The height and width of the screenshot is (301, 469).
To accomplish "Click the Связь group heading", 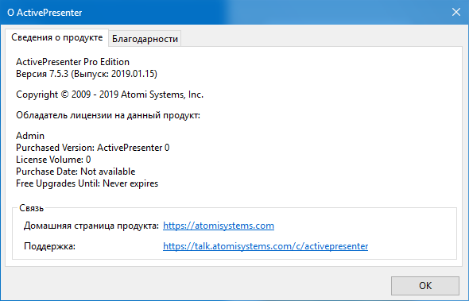I will [x=32, y=208].
